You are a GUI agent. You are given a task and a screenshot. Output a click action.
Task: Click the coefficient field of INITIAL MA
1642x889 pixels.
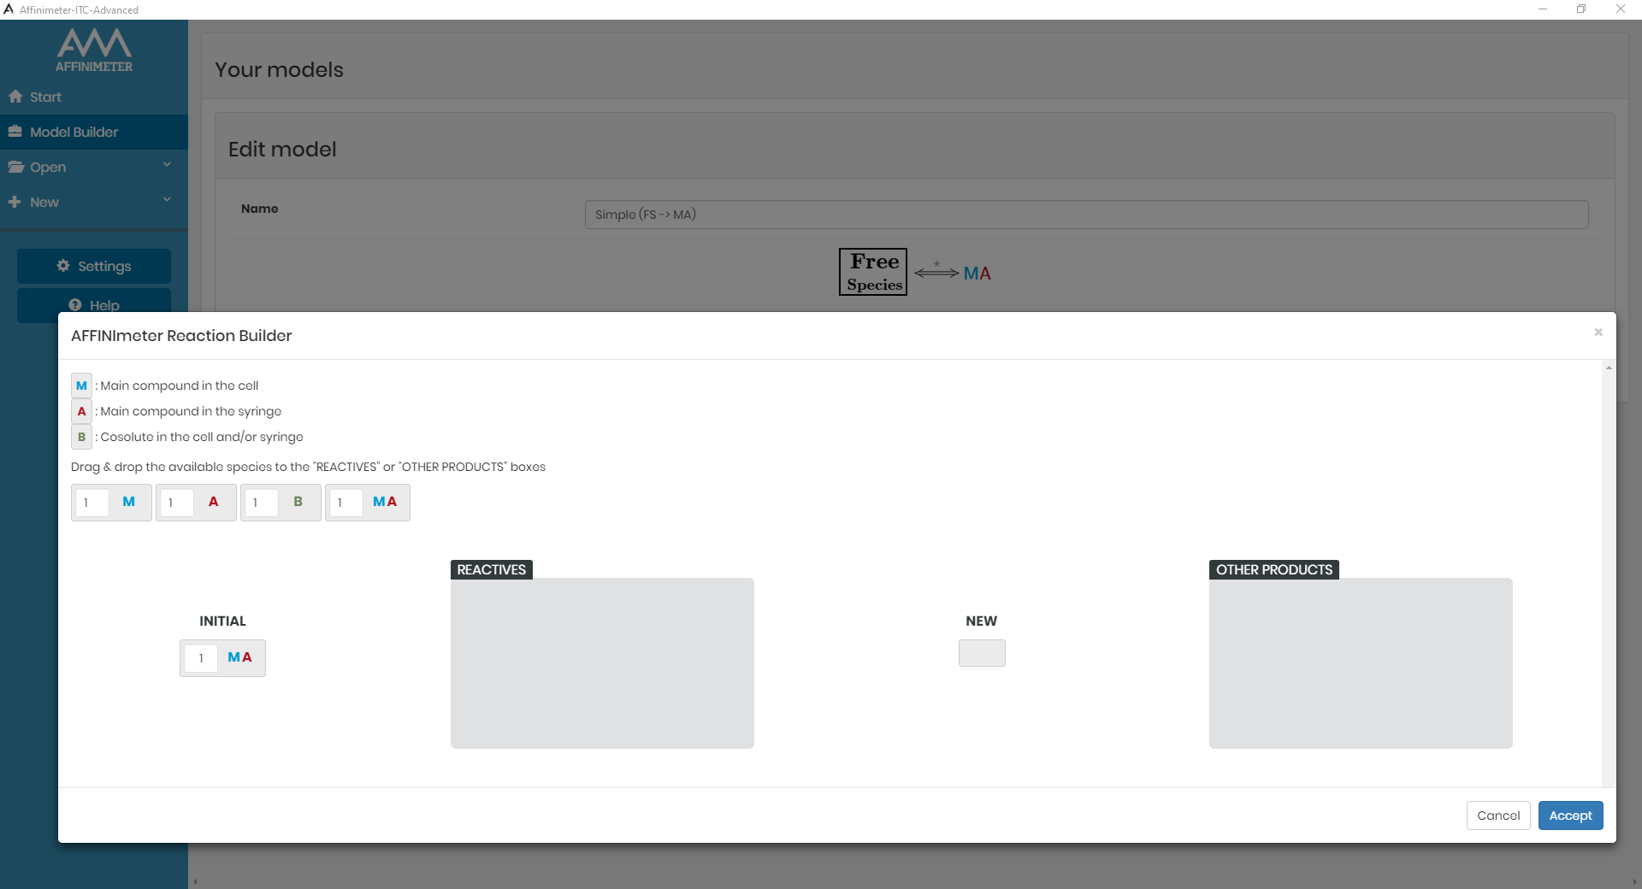[x=202, y=658]
